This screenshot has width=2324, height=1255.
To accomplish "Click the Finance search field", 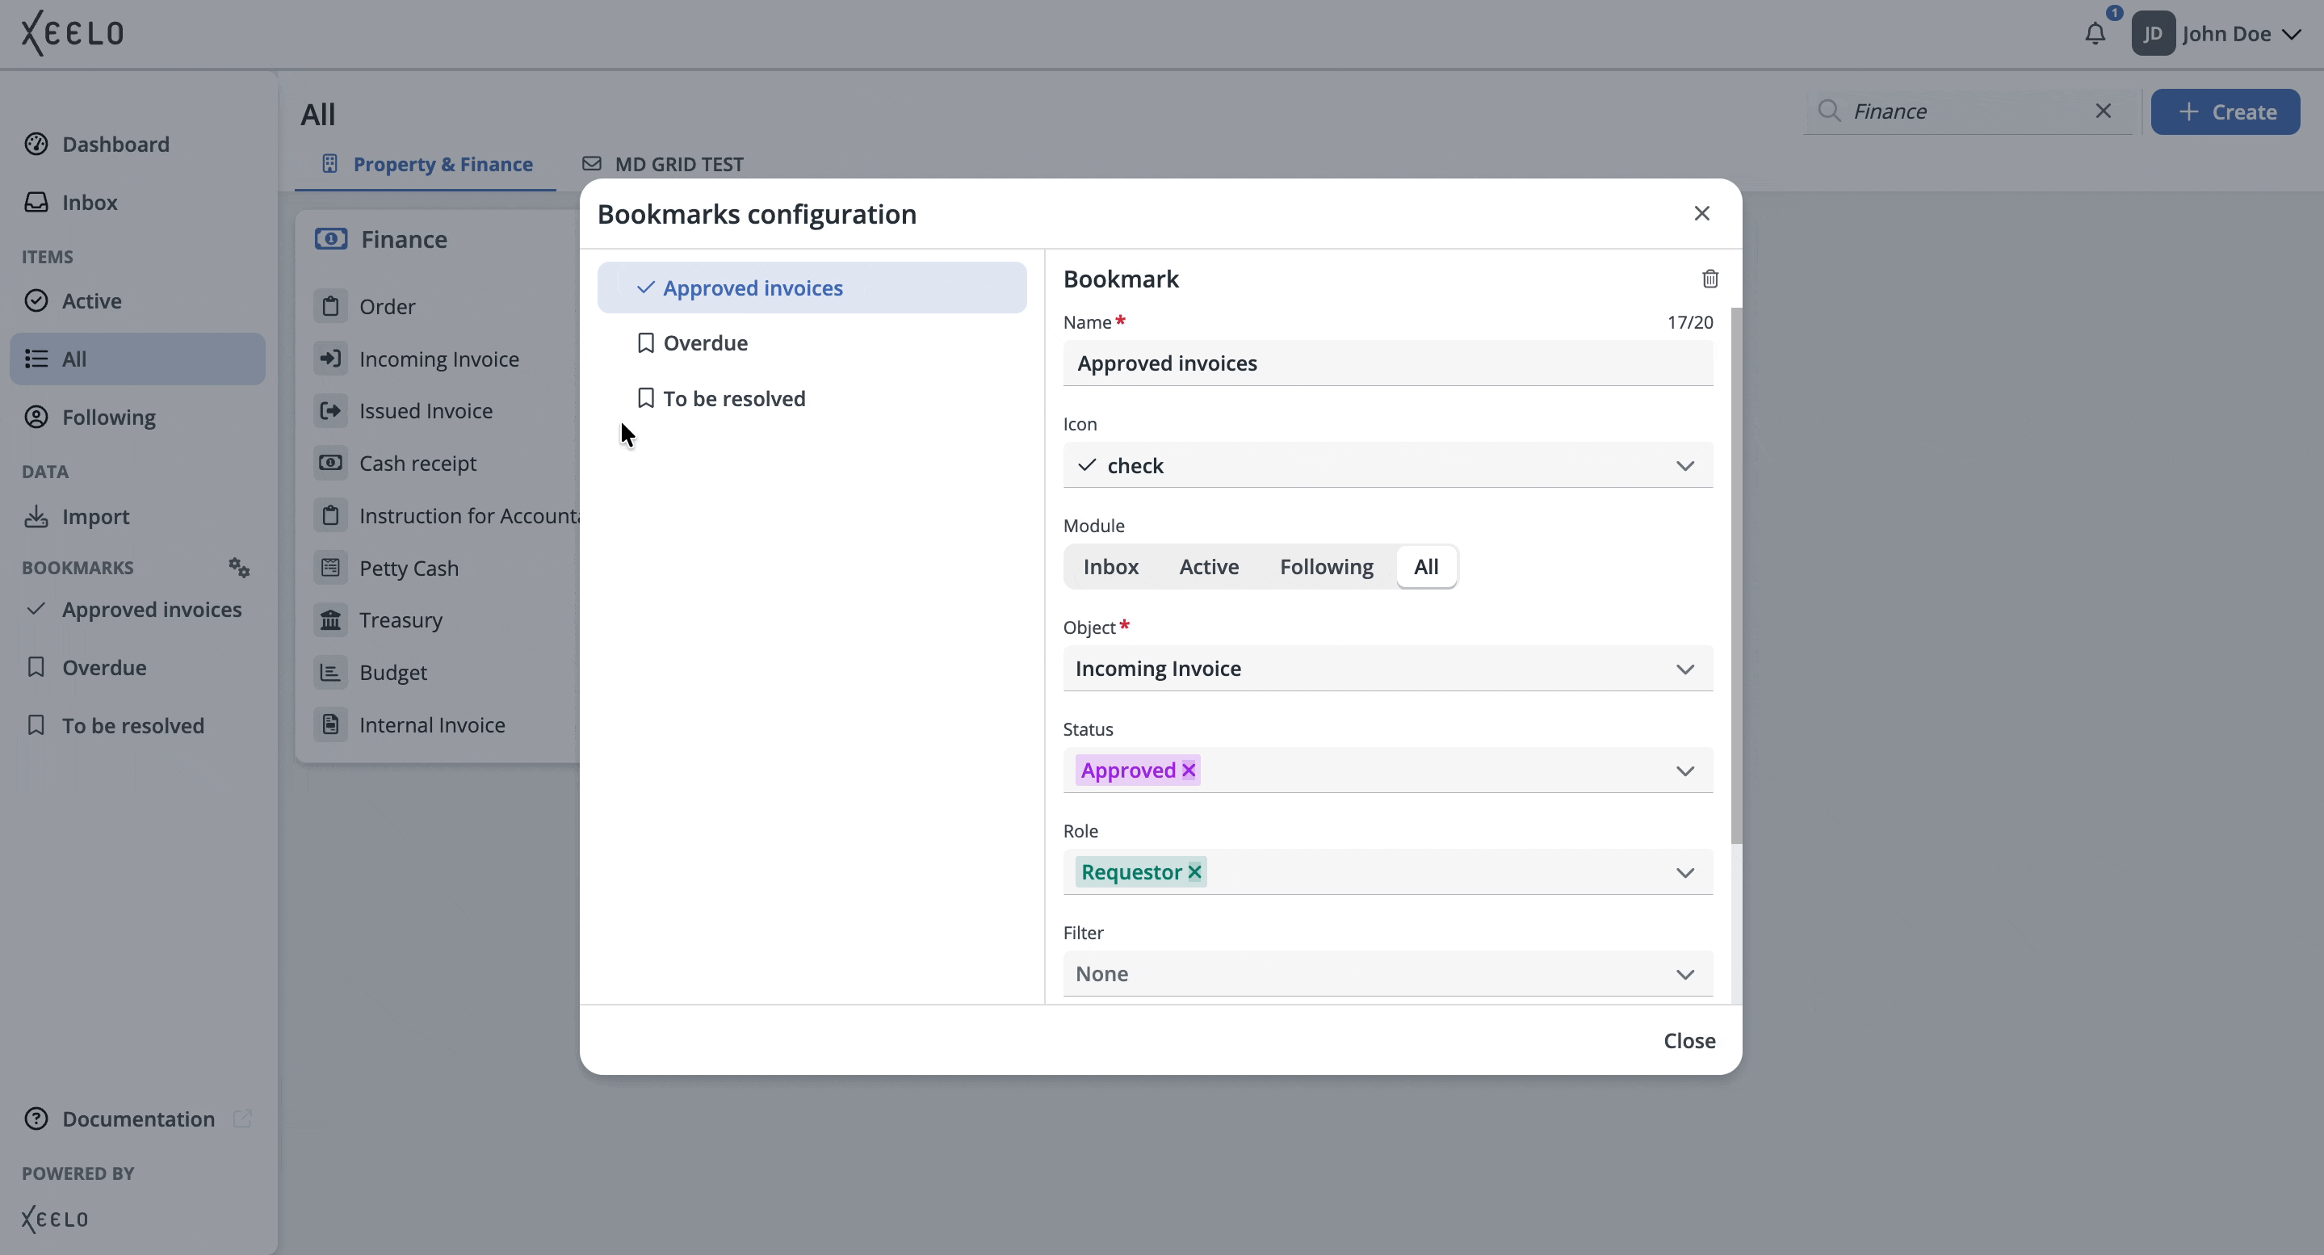I will [1967, 111].
